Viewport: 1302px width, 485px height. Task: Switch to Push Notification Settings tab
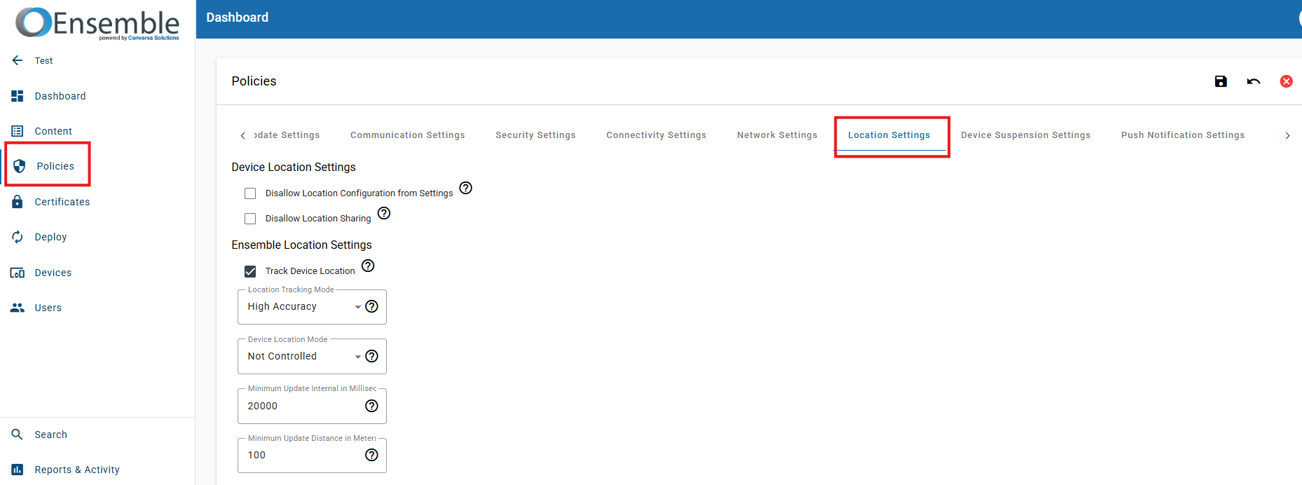[1183, 135]
